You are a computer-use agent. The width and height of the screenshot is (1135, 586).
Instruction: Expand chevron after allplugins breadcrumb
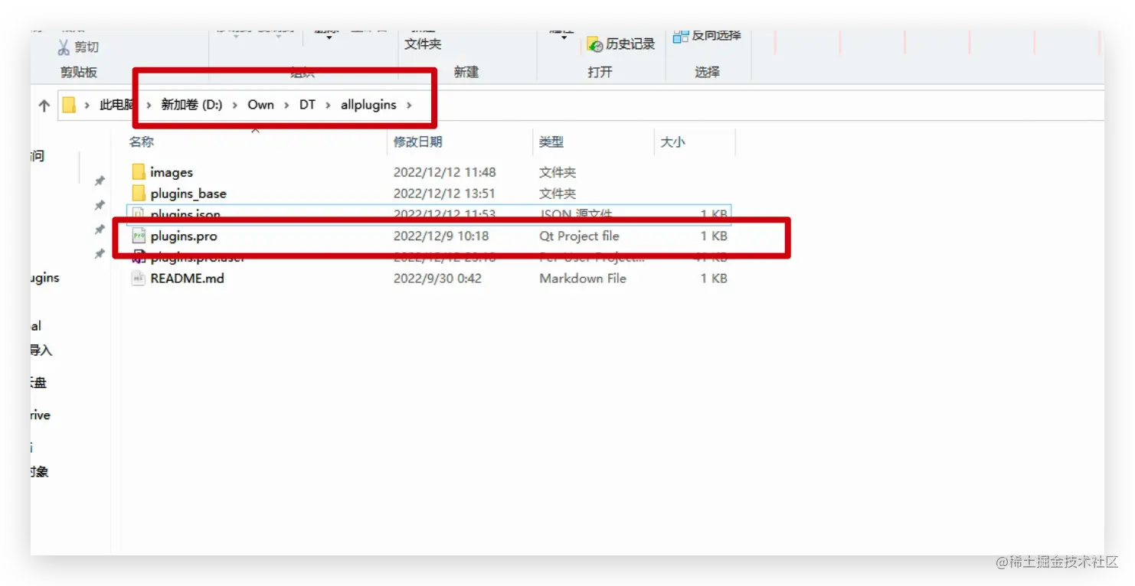410,106
